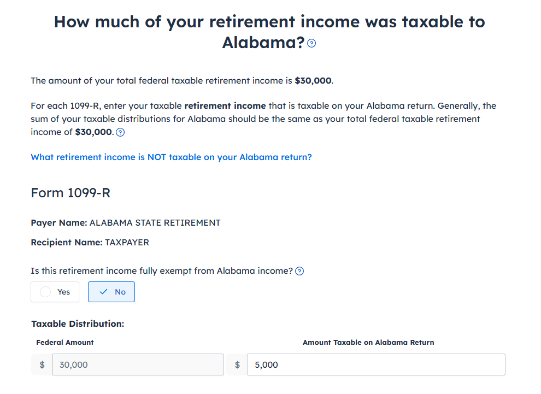Screen dimensions: 541x394
Task: Click the bold retirement income phrase
Action: click(225, 105)
